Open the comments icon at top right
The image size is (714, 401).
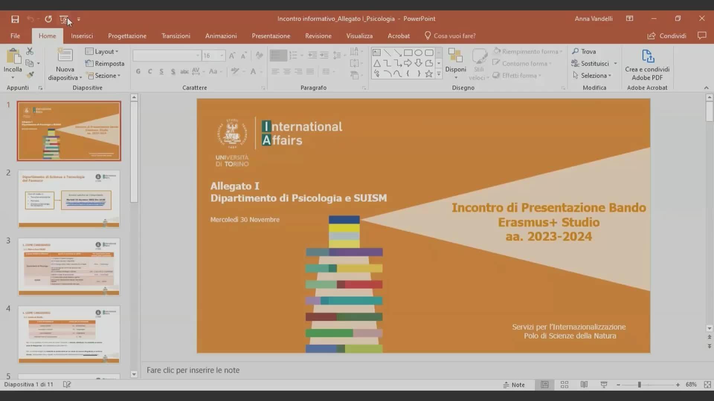click(x=702, y=36)
